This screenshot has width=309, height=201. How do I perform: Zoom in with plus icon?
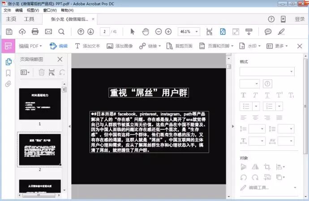tap(168, 31)
